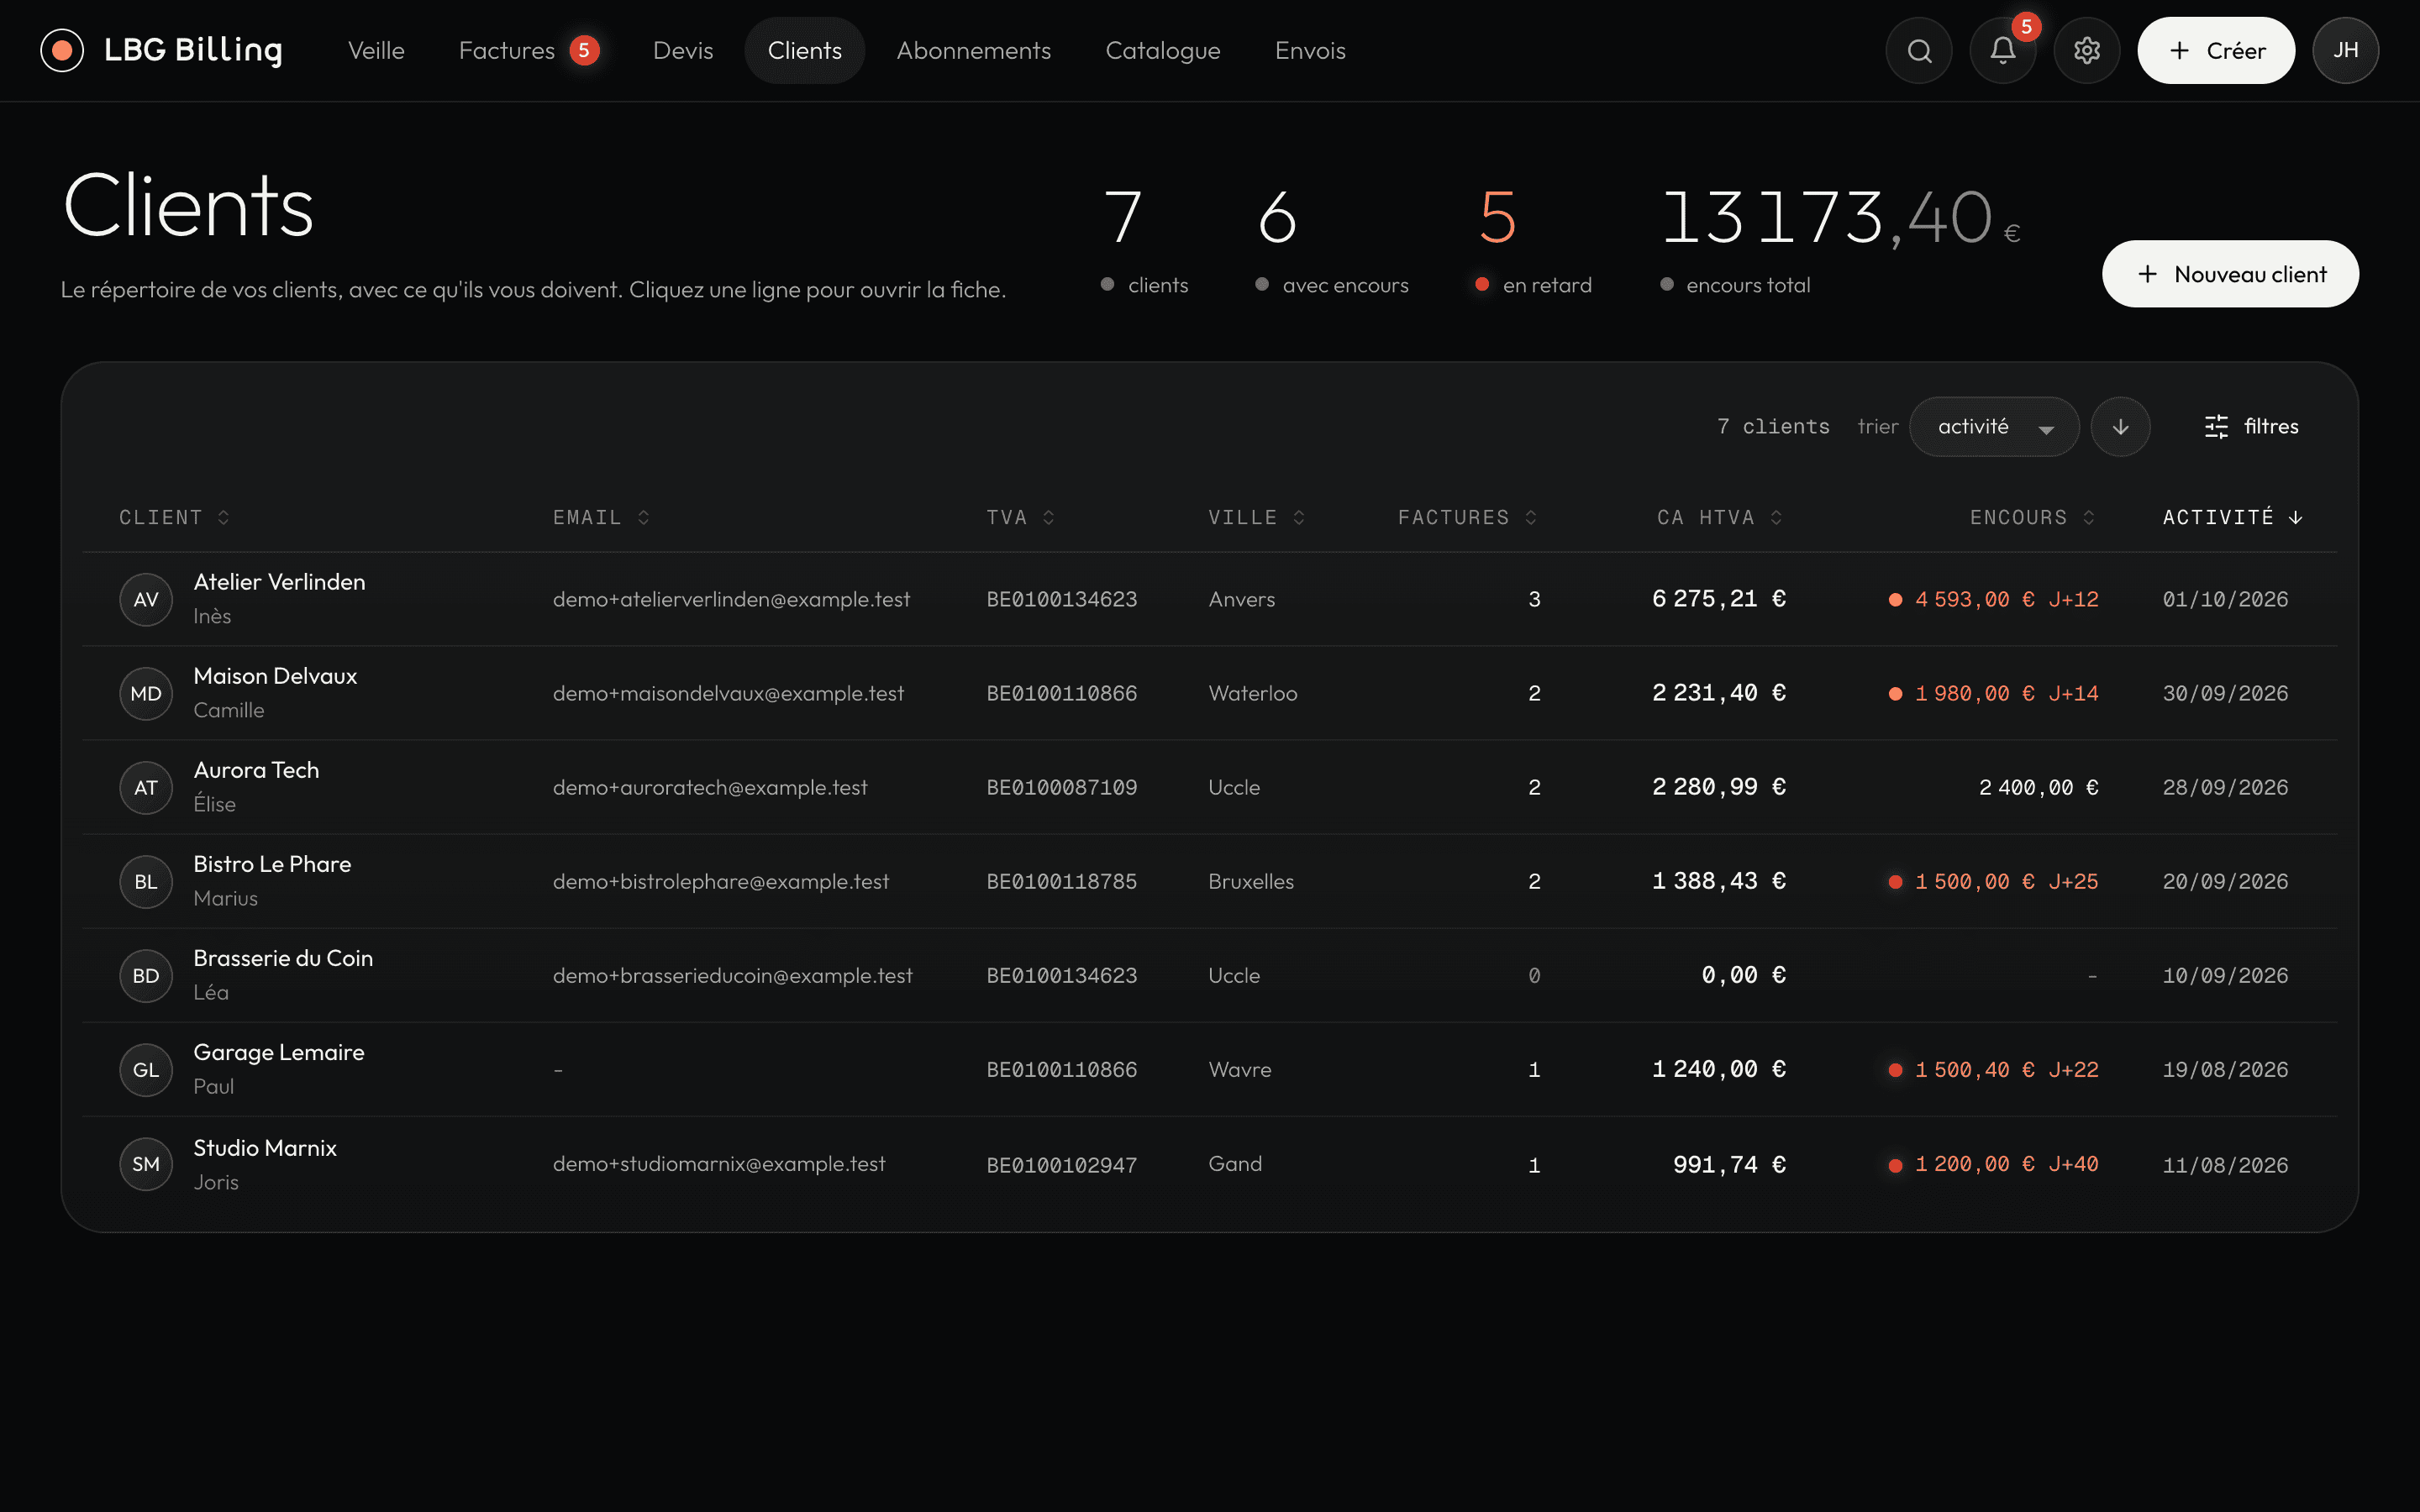Sort by the FACTURES column
Image resolution: width=2420 pixels, height=1512 pixels.
click(x=1467, y=517)
